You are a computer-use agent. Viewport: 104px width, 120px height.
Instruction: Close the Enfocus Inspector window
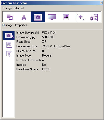[x=101, y=3]
